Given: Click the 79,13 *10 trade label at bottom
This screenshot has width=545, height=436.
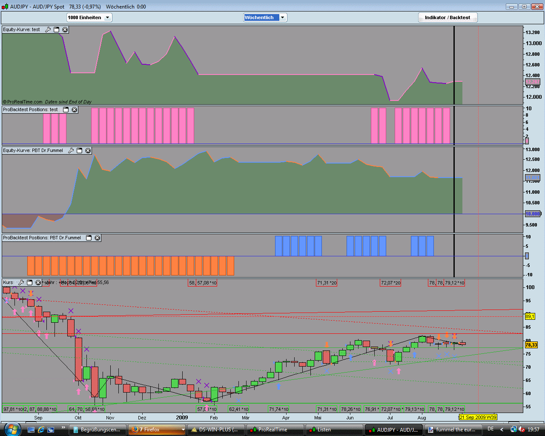Looking at the screenshot, I should point(414,409).
